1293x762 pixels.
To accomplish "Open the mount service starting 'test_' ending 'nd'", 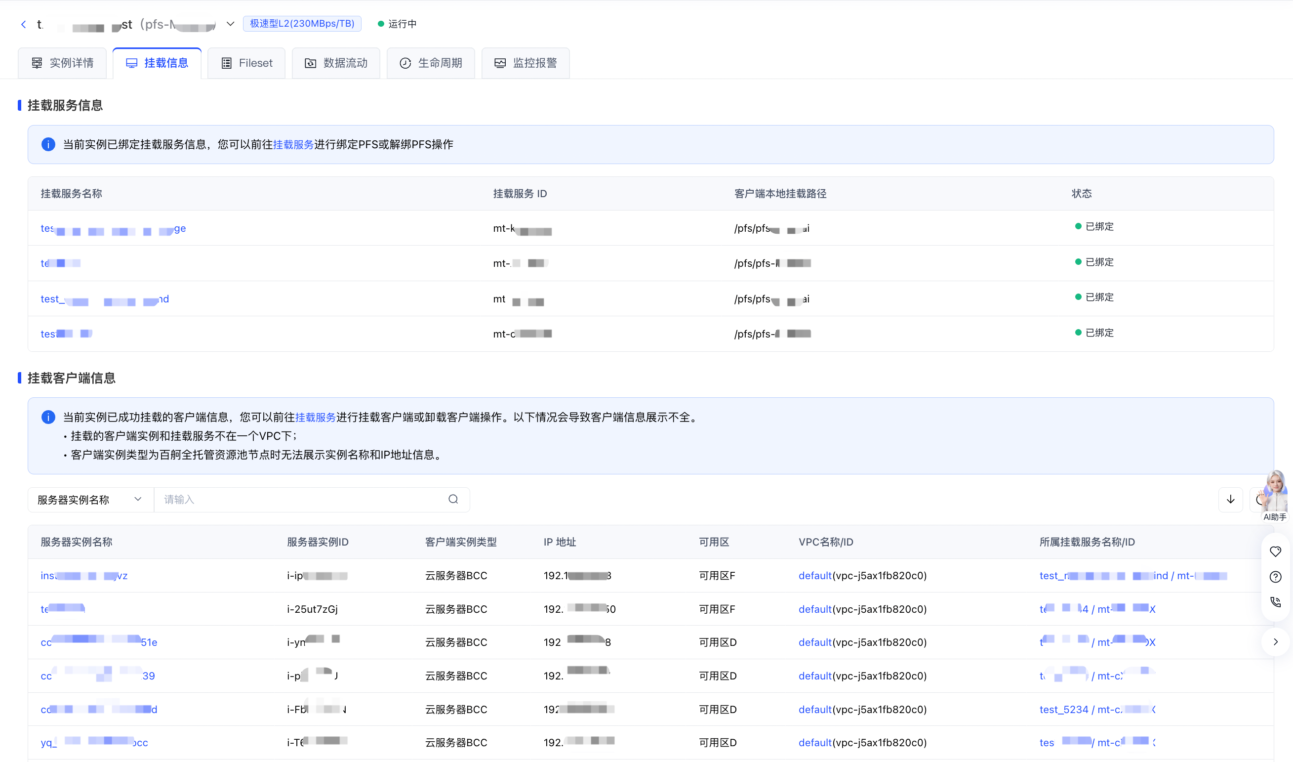I will click(x=105, y=299).
